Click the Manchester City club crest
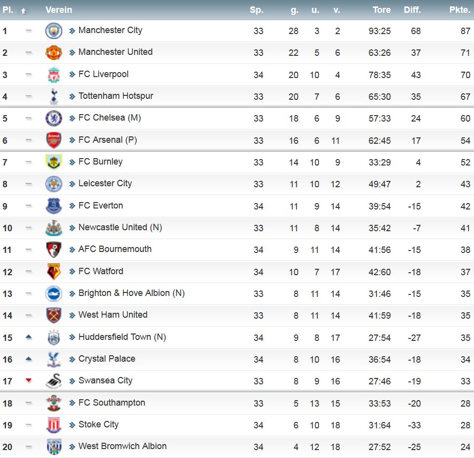The height and width of the screenshot is (458, 474). [x=53, y=31]
